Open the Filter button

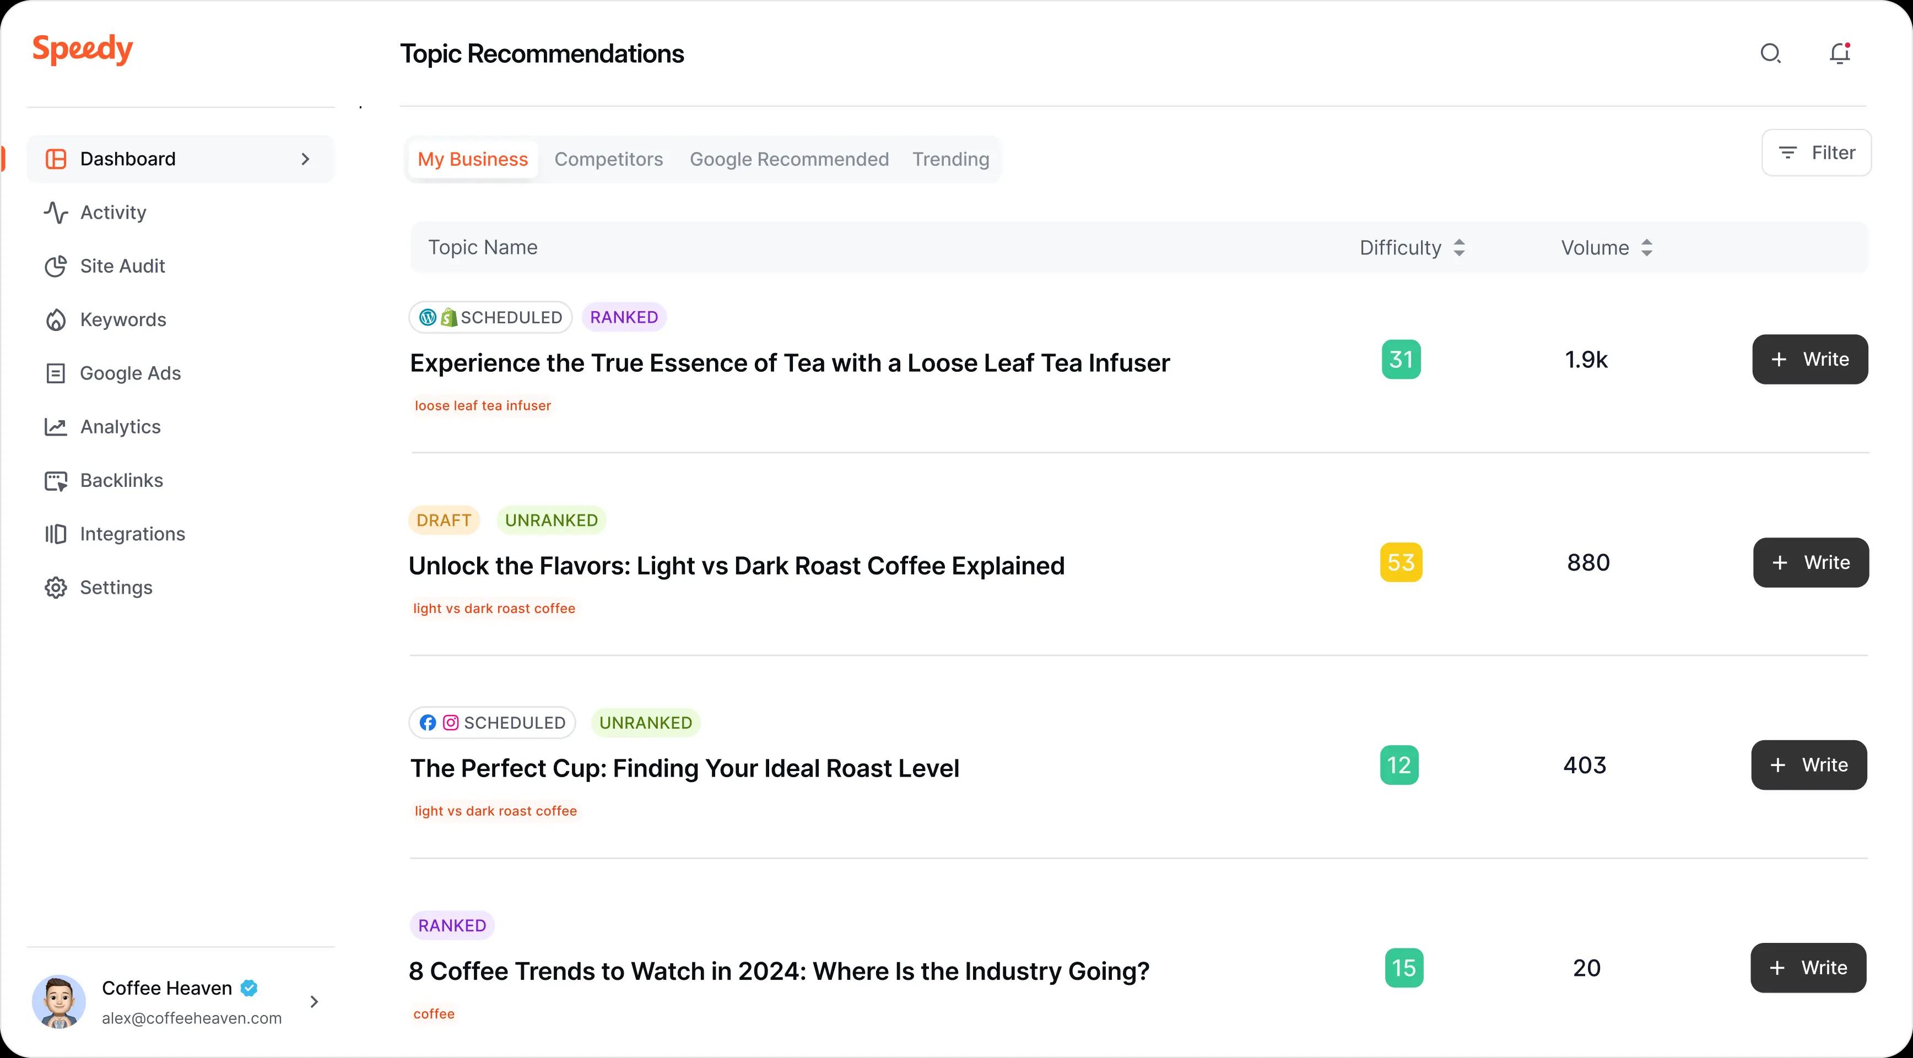[1815, 153]
